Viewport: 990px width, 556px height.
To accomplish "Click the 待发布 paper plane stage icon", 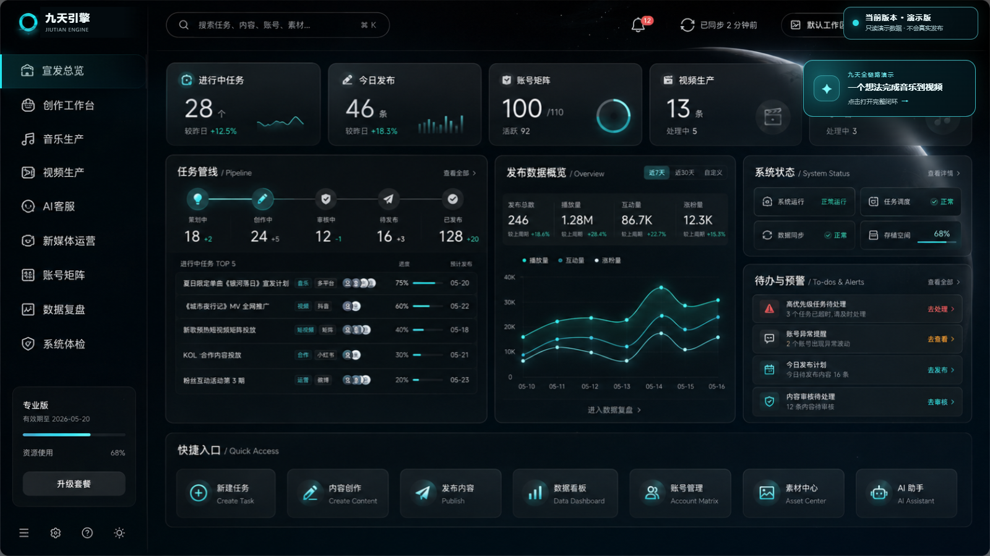I will pos(389,199).
